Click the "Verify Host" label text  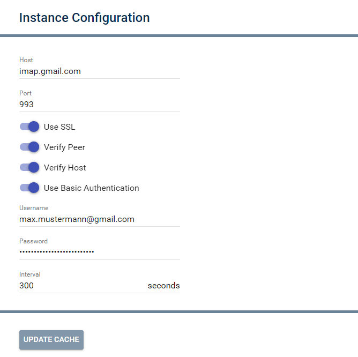click(65, 168)
